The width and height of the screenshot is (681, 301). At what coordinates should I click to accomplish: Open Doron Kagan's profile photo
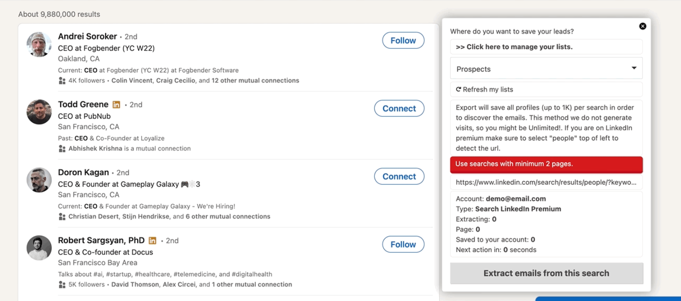click(x=39, y=180)
